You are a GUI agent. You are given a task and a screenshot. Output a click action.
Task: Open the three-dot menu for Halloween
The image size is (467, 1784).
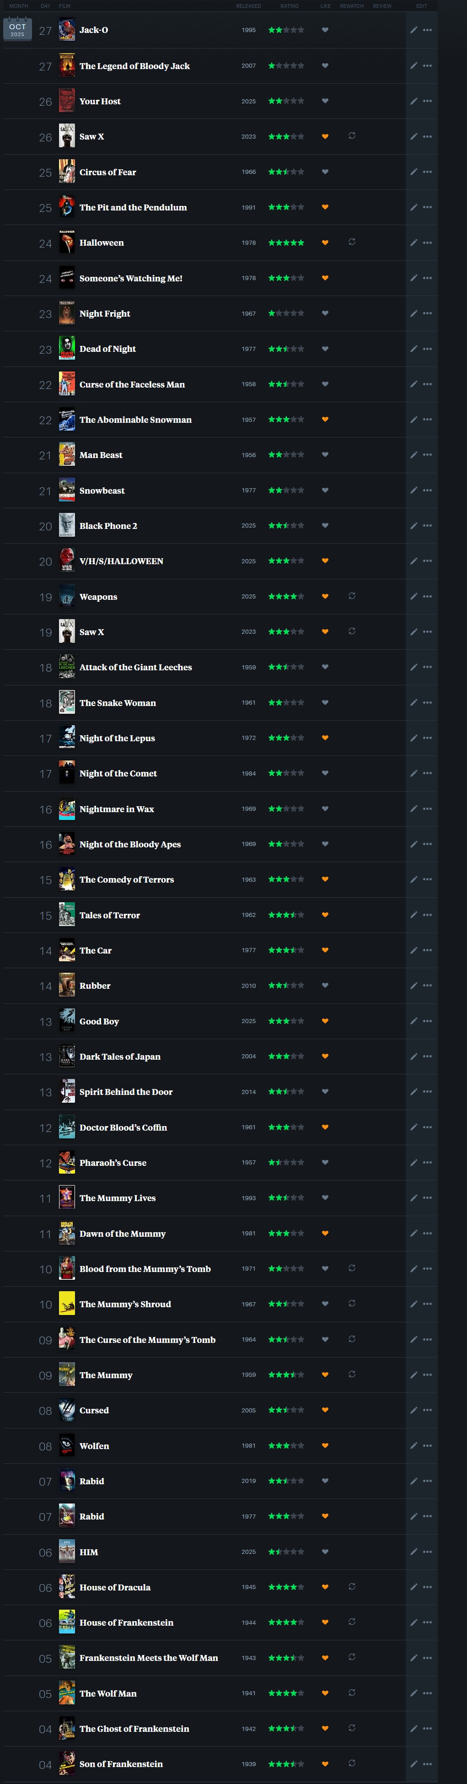[428, 243]
